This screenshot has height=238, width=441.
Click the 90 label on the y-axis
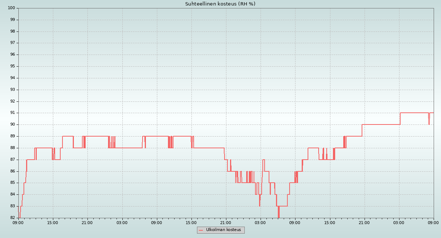pos(12,124)
